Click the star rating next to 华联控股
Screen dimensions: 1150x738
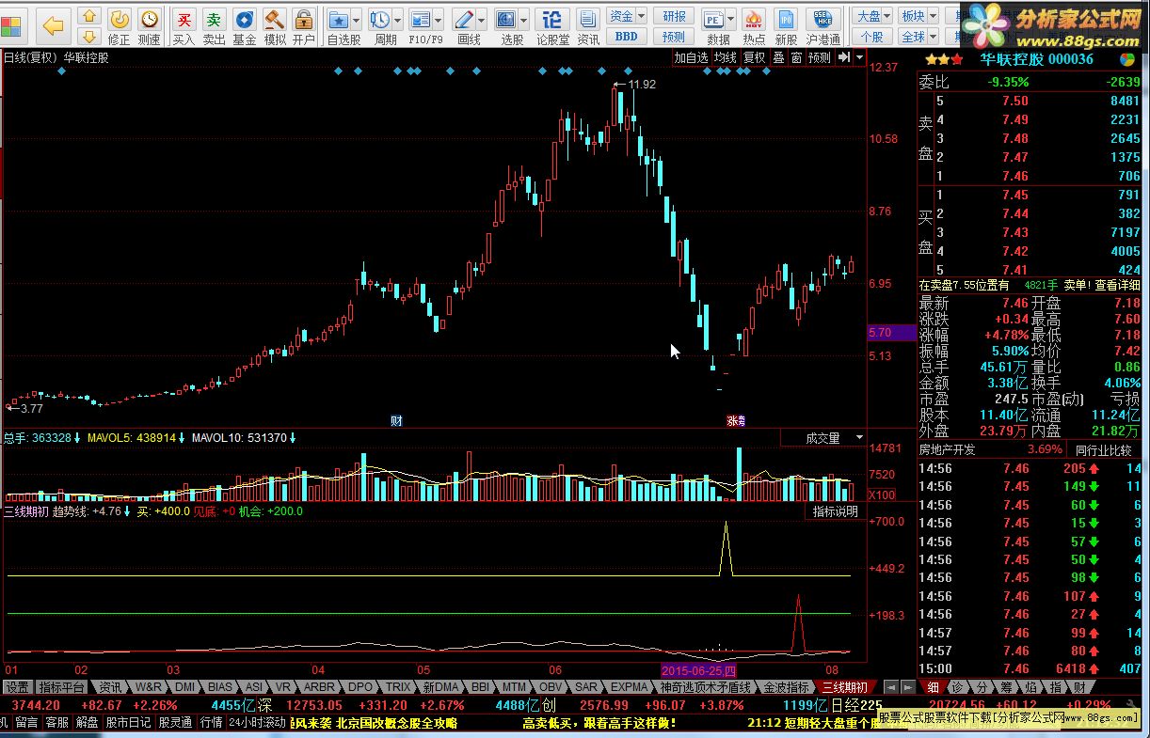(944, 58)
